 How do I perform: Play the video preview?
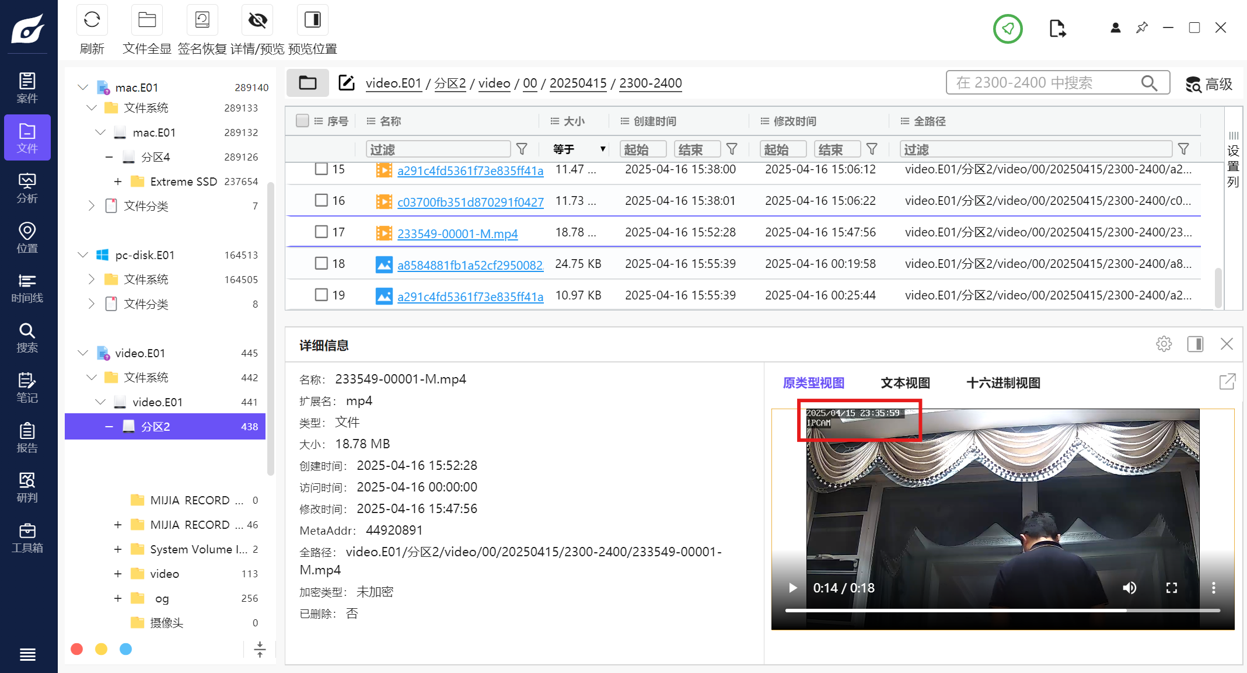point(792,588)
